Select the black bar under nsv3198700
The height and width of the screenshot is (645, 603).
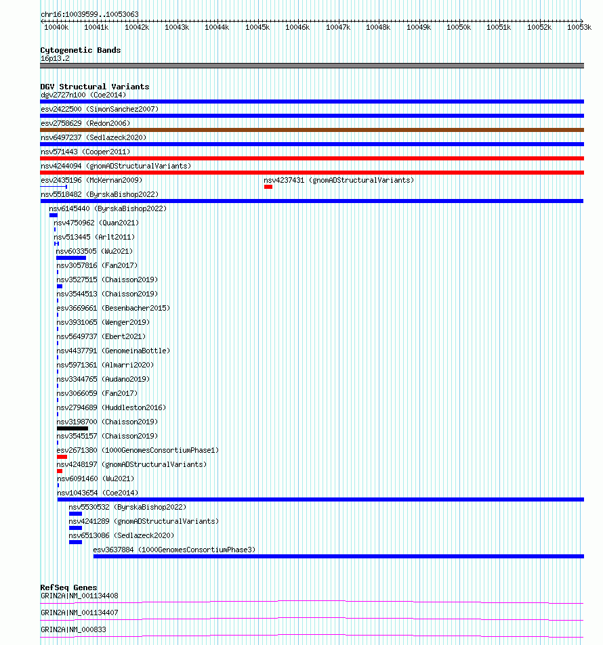point(72,428)
